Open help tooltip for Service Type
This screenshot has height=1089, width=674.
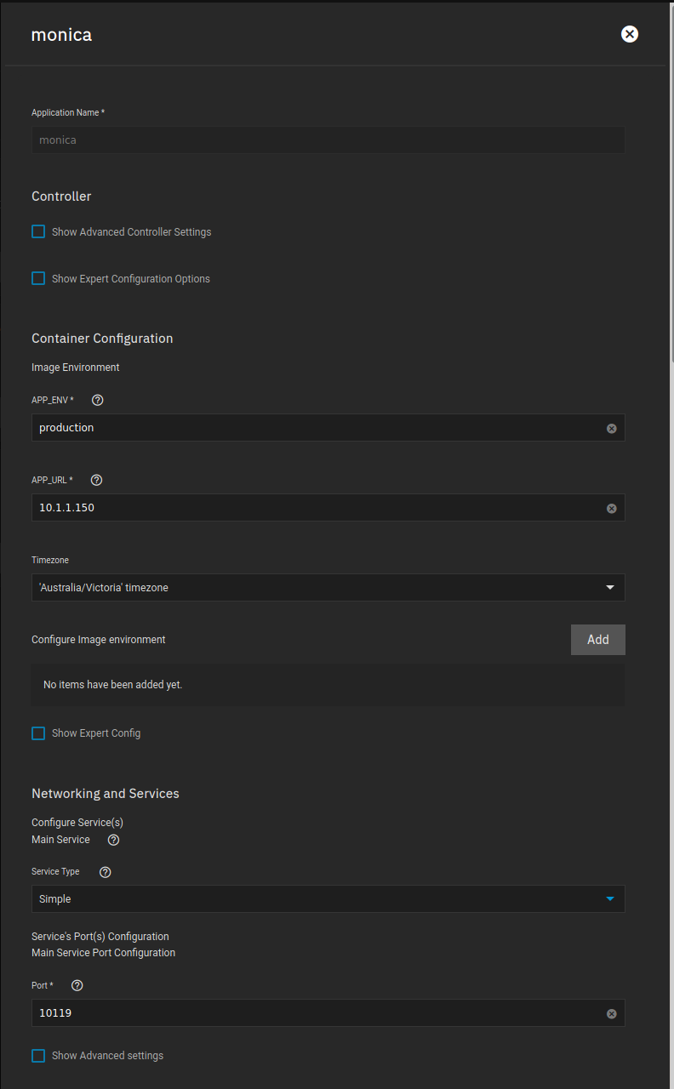tap(106, 872)
